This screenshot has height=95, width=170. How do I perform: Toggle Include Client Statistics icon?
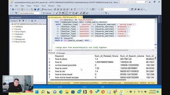click(77, 13)
